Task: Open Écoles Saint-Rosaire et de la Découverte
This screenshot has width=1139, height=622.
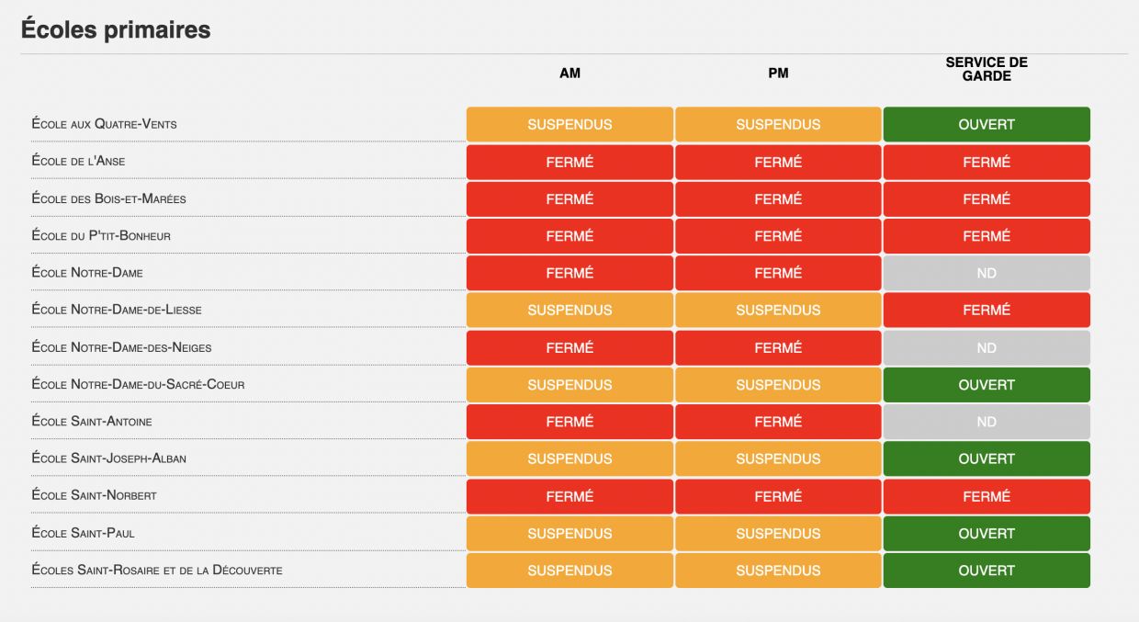Action: pyautogui.click(x=157, y=571)
